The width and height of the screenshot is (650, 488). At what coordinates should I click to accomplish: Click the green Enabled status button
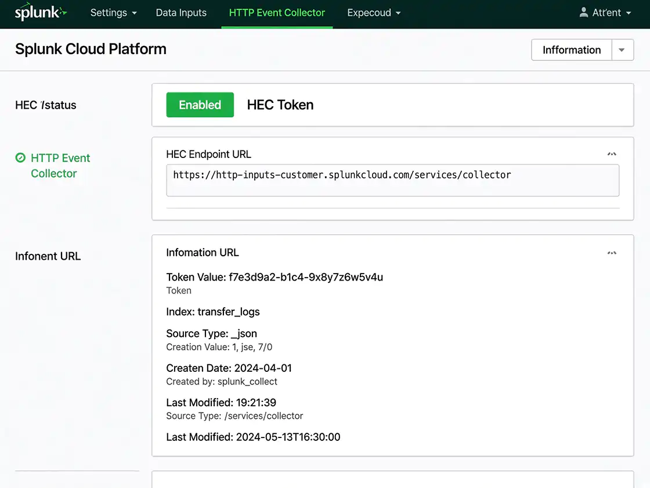[x=200, y=105]
